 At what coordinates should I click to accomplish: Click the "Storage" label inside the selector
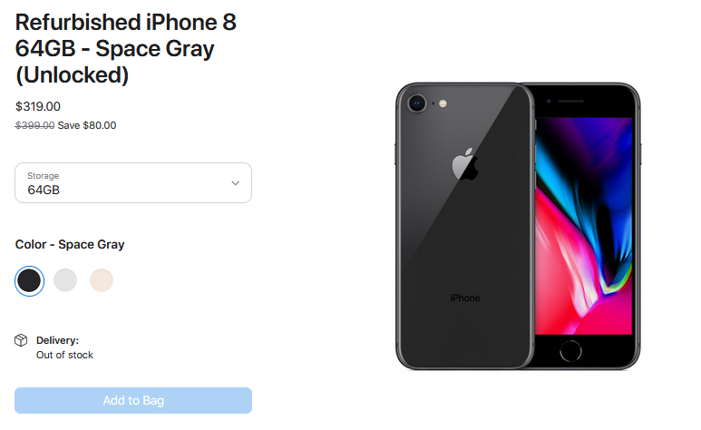click(x=43, y=176)
